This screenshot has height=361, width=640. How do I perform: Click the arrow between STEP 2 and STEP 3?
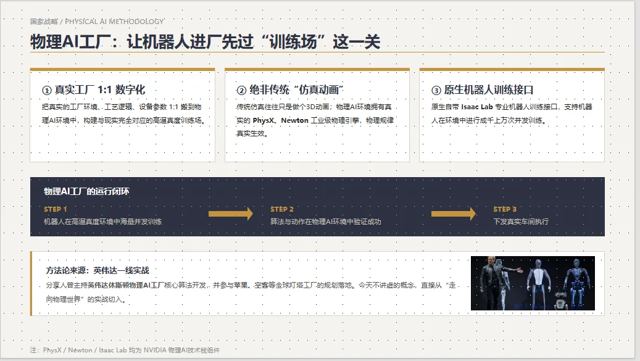[x=454, y=214]
